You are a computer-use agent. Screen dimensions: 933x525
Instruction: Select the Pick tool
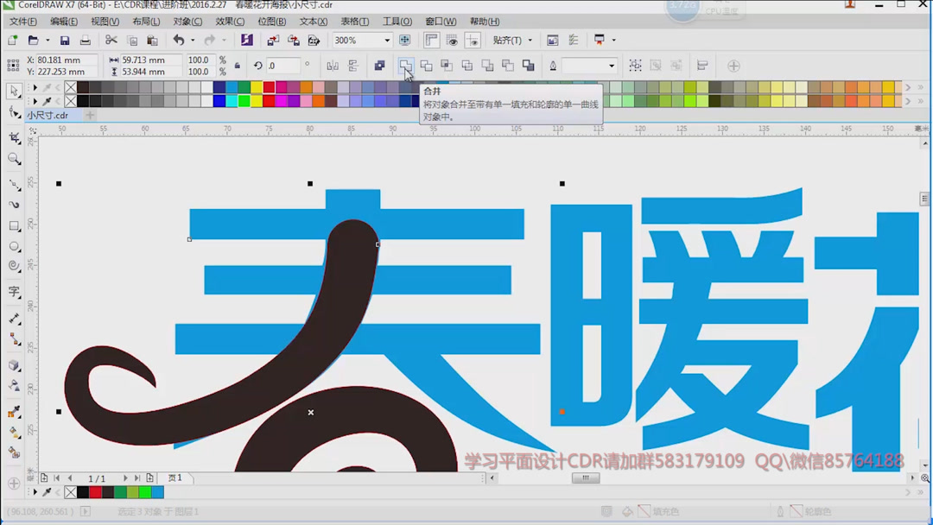click(x=14, y=92)
